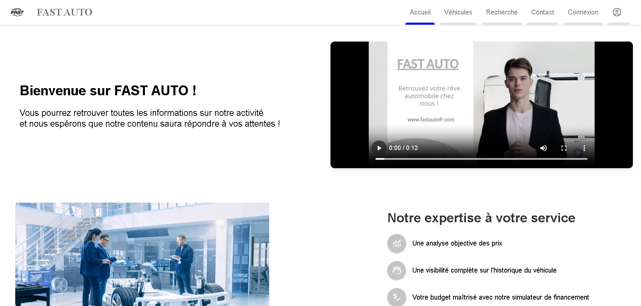Click the FAST logo icon in header

tap(17, 12)
